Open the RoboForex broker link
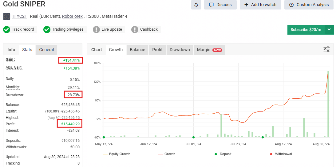Viewport: 336px width, 167px height. (x=72, y=16)
